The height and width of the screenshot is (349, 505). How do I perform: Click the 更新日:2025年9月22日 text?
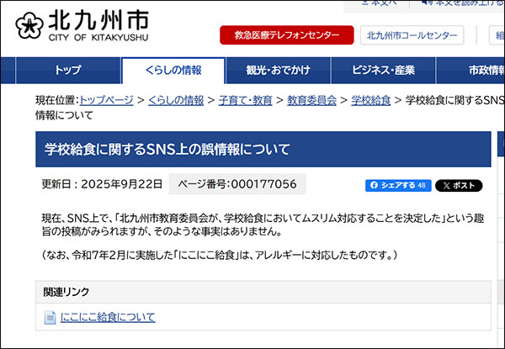(x=102, y=184)
